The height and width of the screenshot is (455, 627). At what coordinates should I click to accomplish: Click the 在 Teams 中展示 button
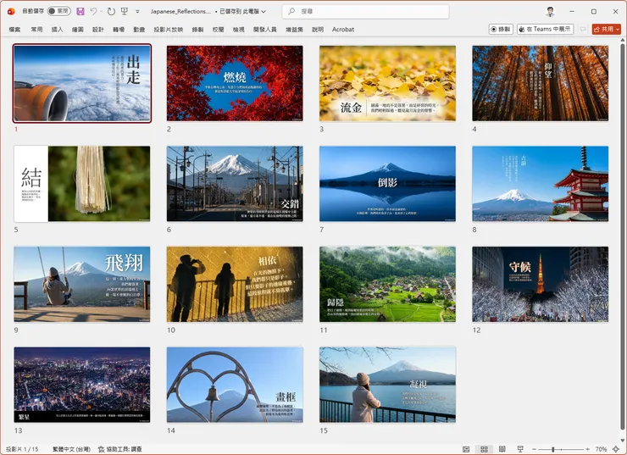pos(545,29)
